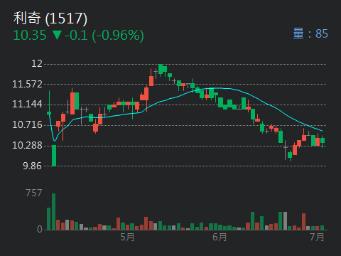Click the 0 volume axis label
This screenshot has width=341, height=256.
click(x=40, y=229)
